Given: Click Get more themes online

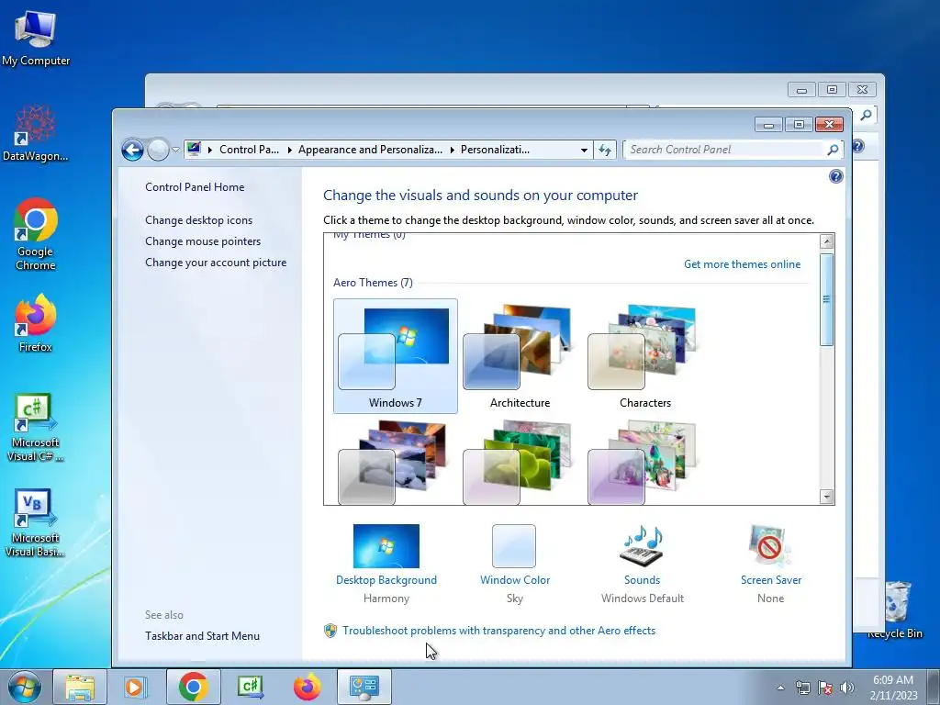Looking at the screenshot, I should click(x=742, y=264).
